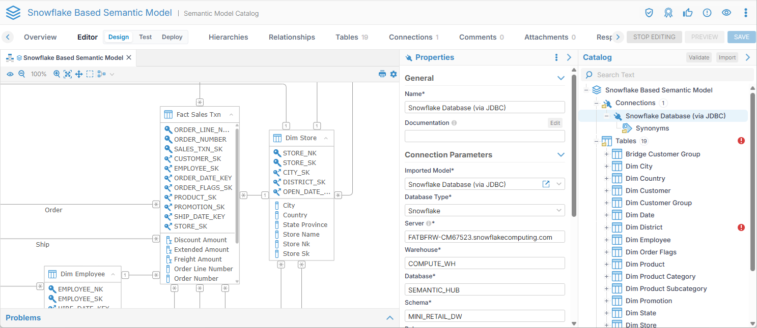Screen dimensions: 757x328
Task: Click the fit-to-screen diagram icon
Action: (68, 74)
